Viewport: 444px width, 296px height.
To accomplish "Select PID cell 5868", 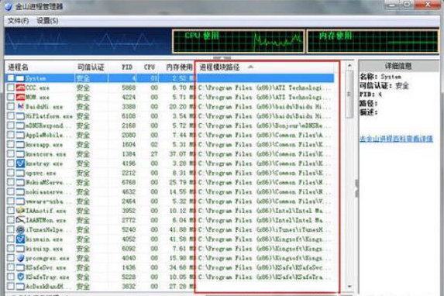I will click(x=129, y=88).
